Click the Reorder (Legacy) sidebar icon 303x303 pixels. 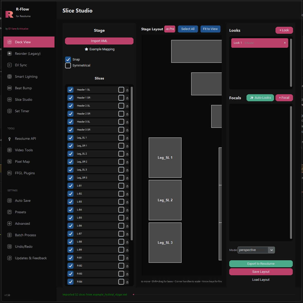coord(9,53)
